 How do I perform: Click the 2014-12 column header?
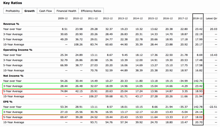pos(138,19)
